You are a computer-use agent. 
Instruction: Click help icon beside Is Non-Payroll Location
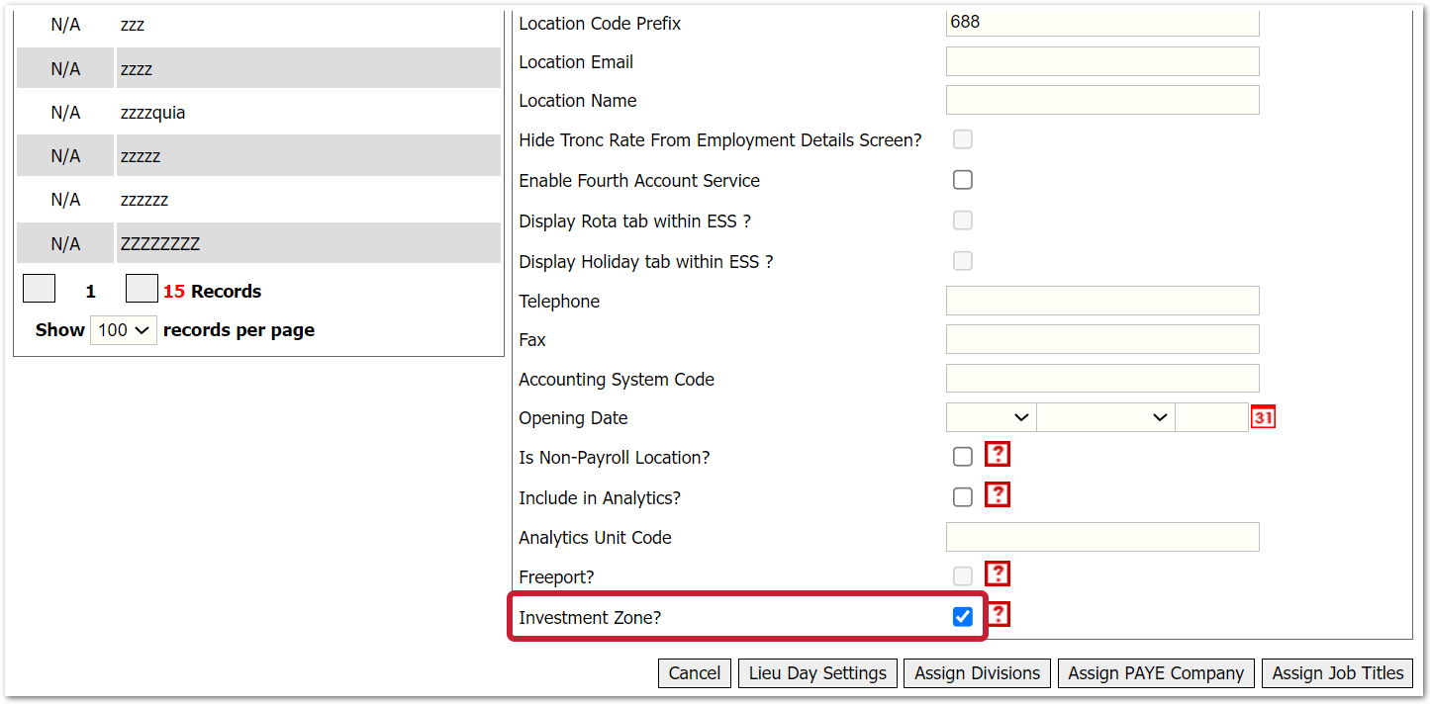[998, 455]
